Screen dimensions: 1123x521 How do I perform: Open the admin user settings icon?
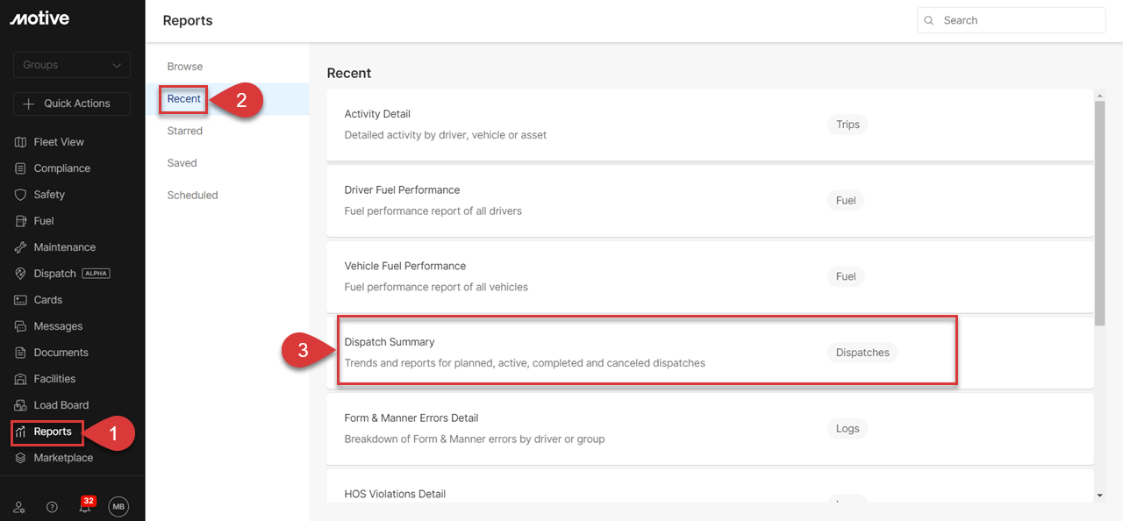point(20,507)
